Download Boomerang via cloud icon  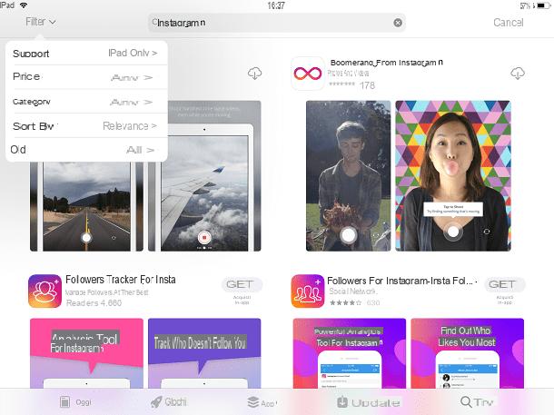(x=518, y=74)
